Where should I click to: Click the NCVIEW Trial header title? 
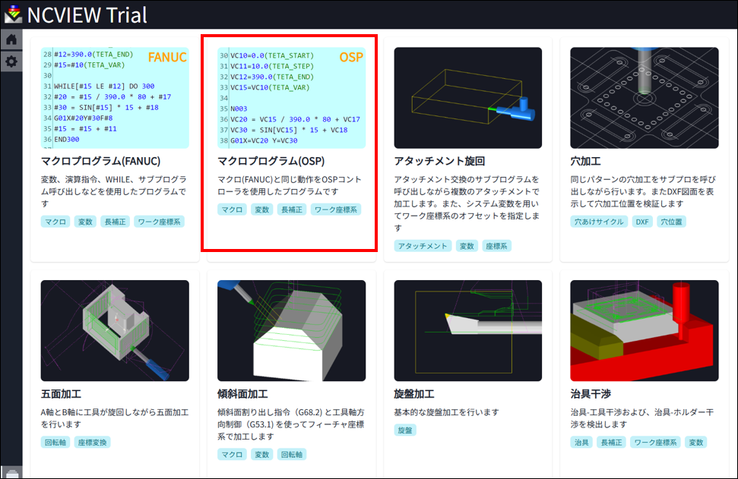pyautogui.click(x=87, y=14)
